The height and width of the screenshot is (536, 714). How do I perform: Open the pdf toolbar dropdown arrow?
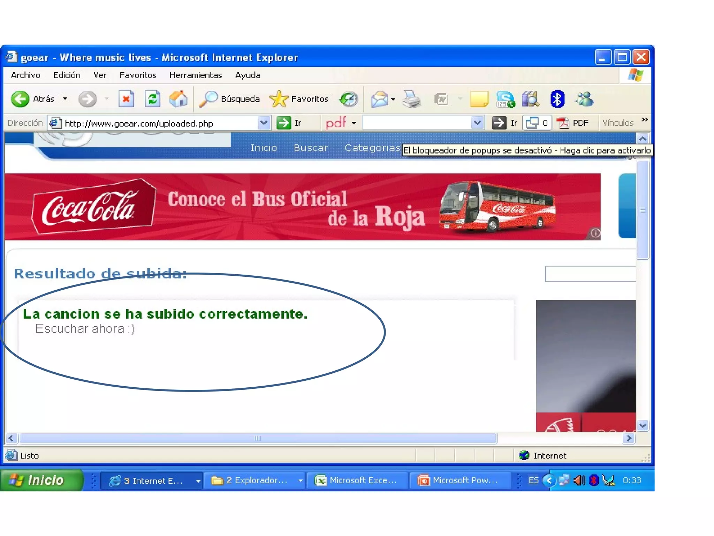click(x=354, y=123)
